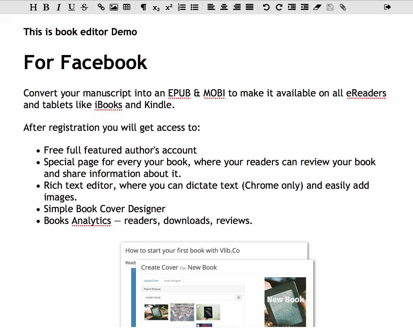
Task: Click bullet 'Simple Book Cover Designer'
Action: click(x=105, y=209)
